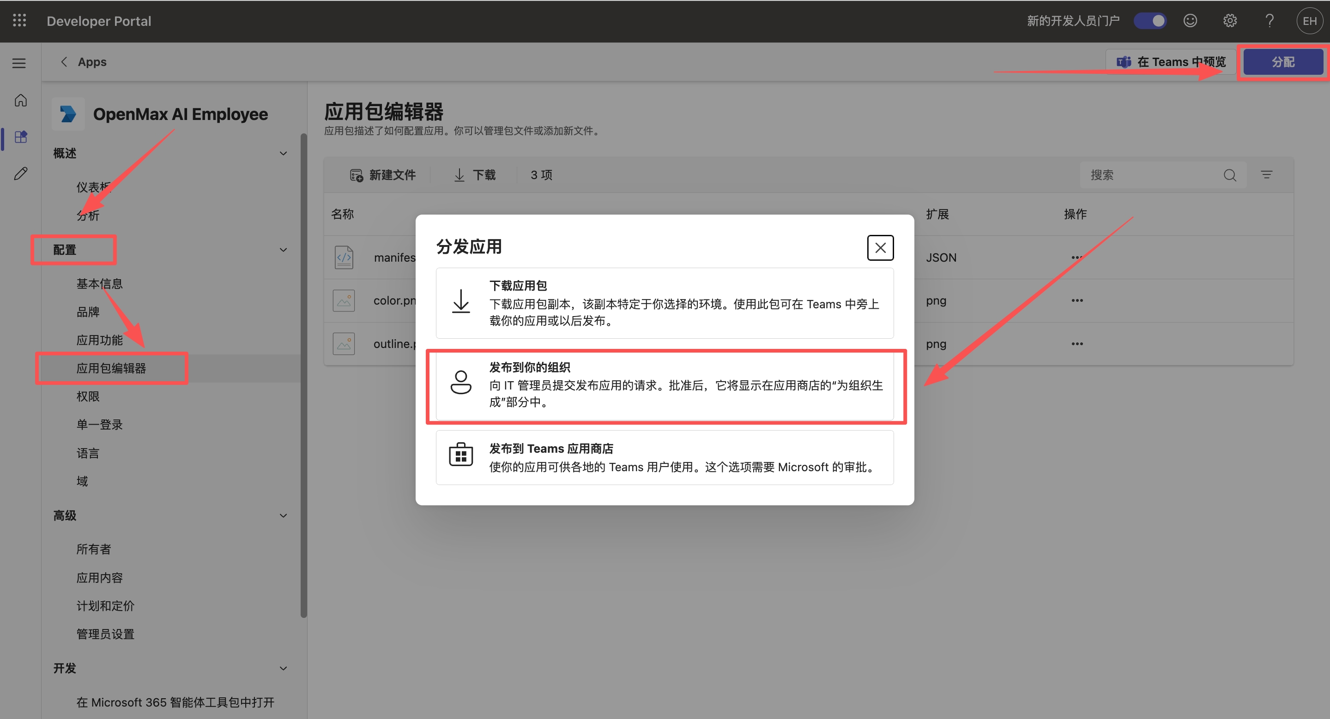Open the EH account avatar
The height and width of the screenshot is (719, 1330).
[1309, 21]
